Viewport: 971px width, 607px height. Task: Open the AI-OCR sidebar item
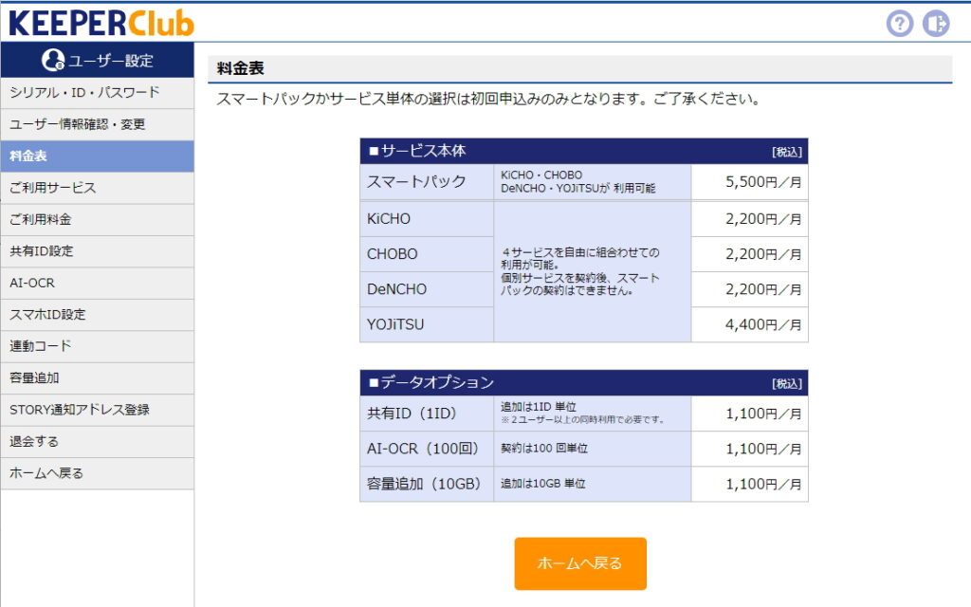click(98, 283)
